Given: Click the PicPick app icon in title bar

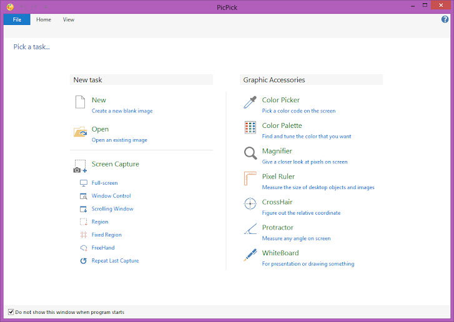Looking at the screenshot, I should pos(10,7).
